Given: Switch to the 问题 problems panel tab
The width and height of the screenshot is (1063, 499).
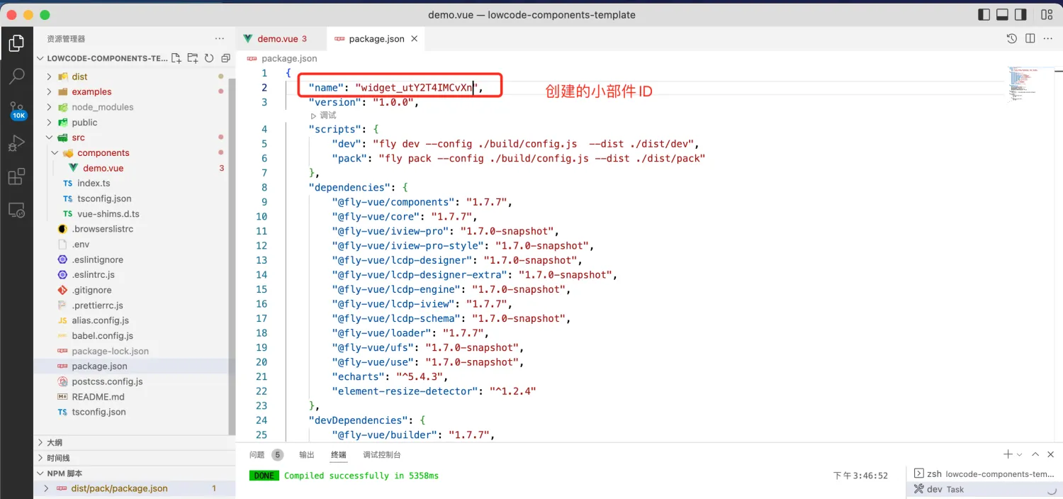Looking at the screenshot, I should [x=257, y=455].
